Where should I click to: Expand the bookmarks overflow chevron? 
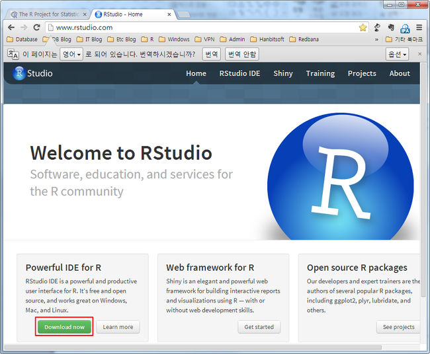click(x=376, y=40)
